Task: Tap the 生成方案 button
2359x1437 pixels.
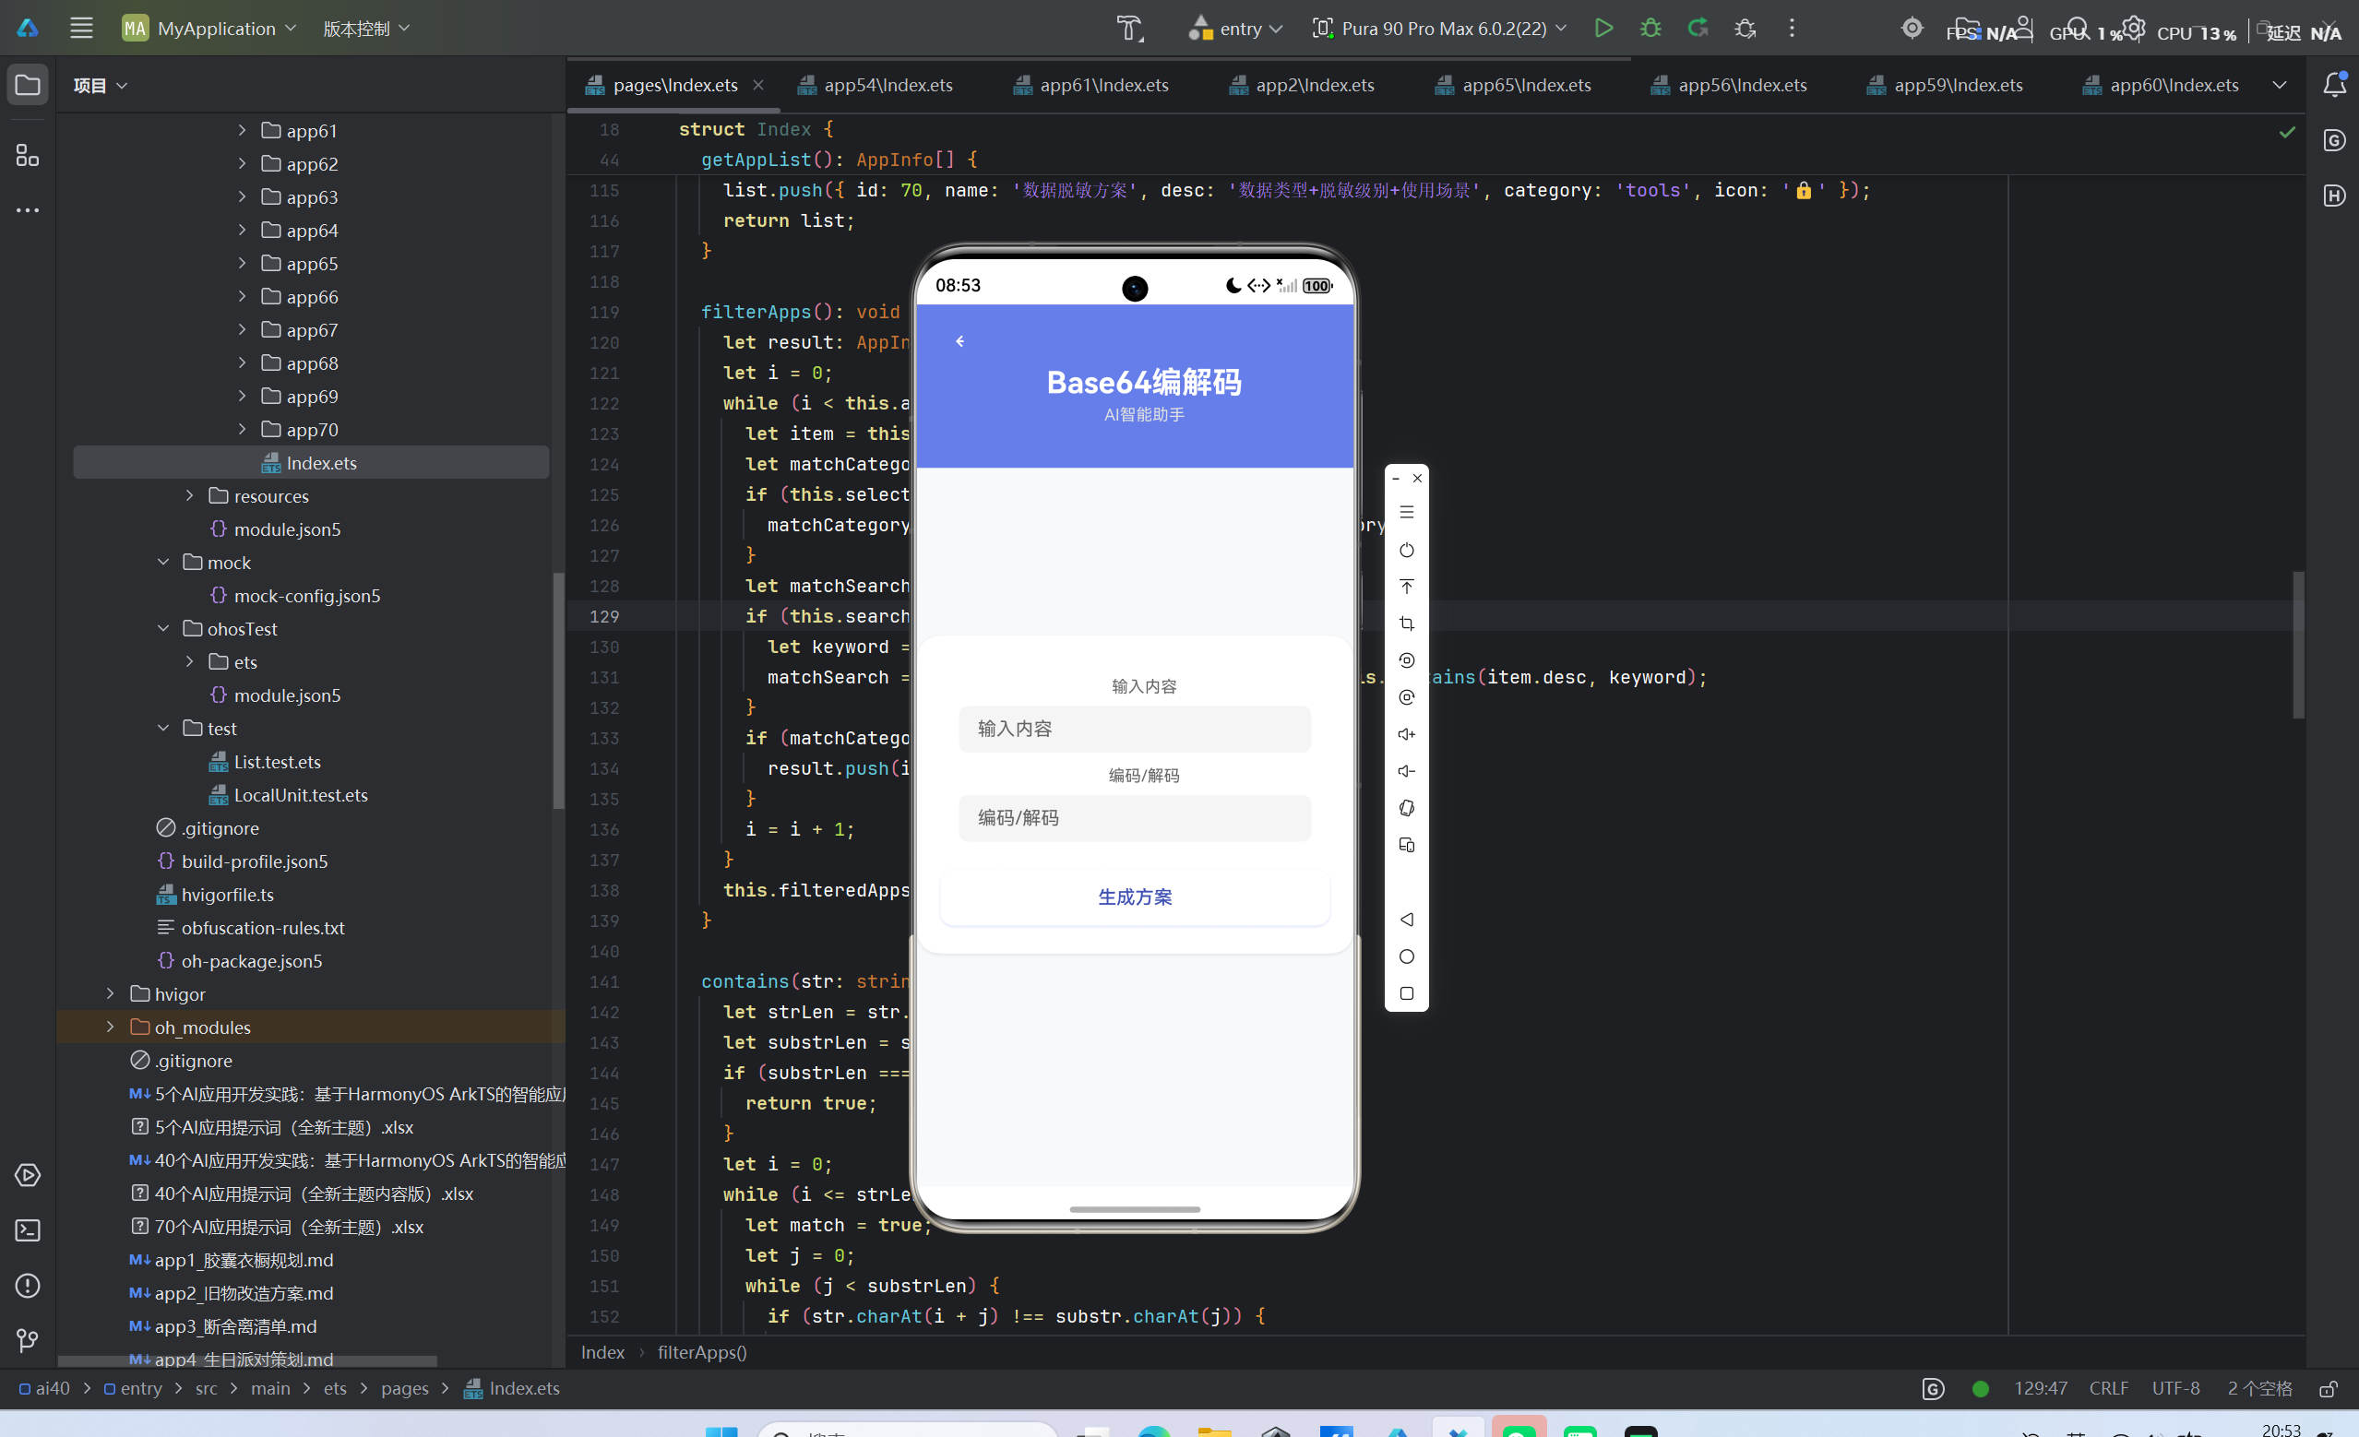Action: pos(1136,897)
